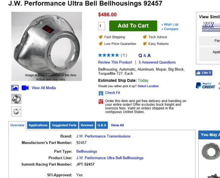220x178 pixels.
Task: Switch to the Applications tab
Action: point(38,125)
